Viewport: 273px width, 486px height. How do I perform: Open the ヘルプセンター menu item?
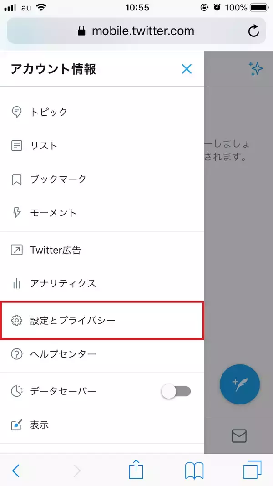point(63,354)
